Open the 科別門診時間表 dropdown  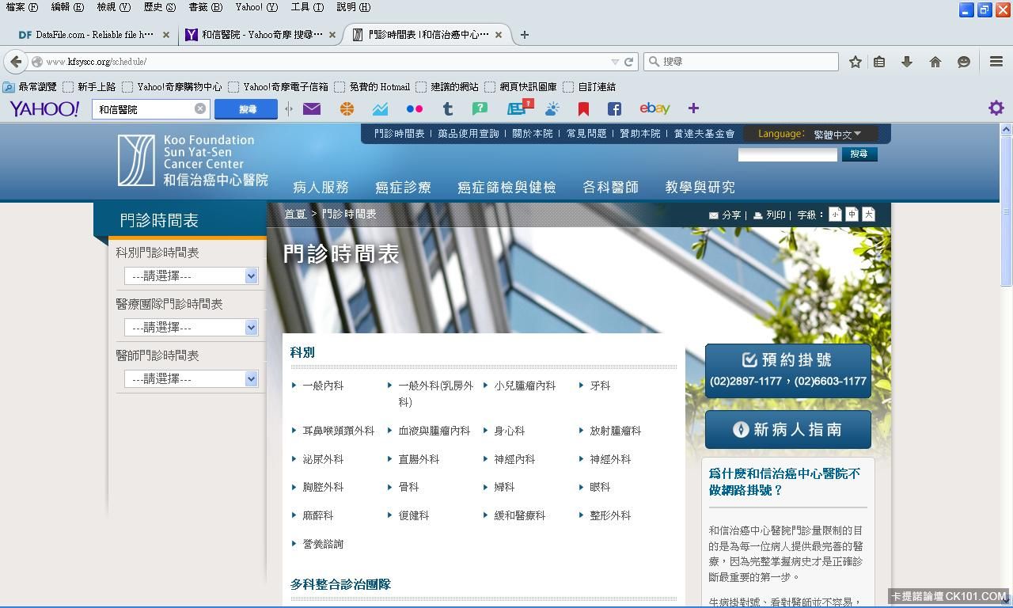tap(191, 276)
